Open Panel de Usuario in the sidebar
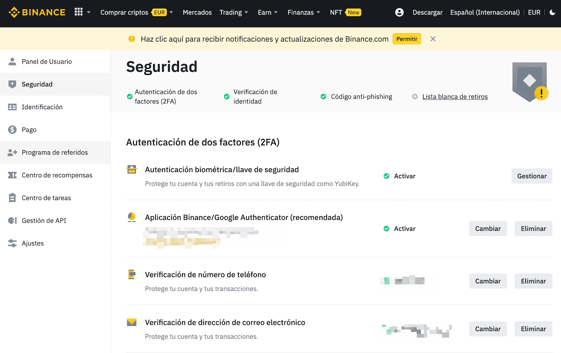The width and height of the screenshot is (561, 353). click(x=47, y=61)
